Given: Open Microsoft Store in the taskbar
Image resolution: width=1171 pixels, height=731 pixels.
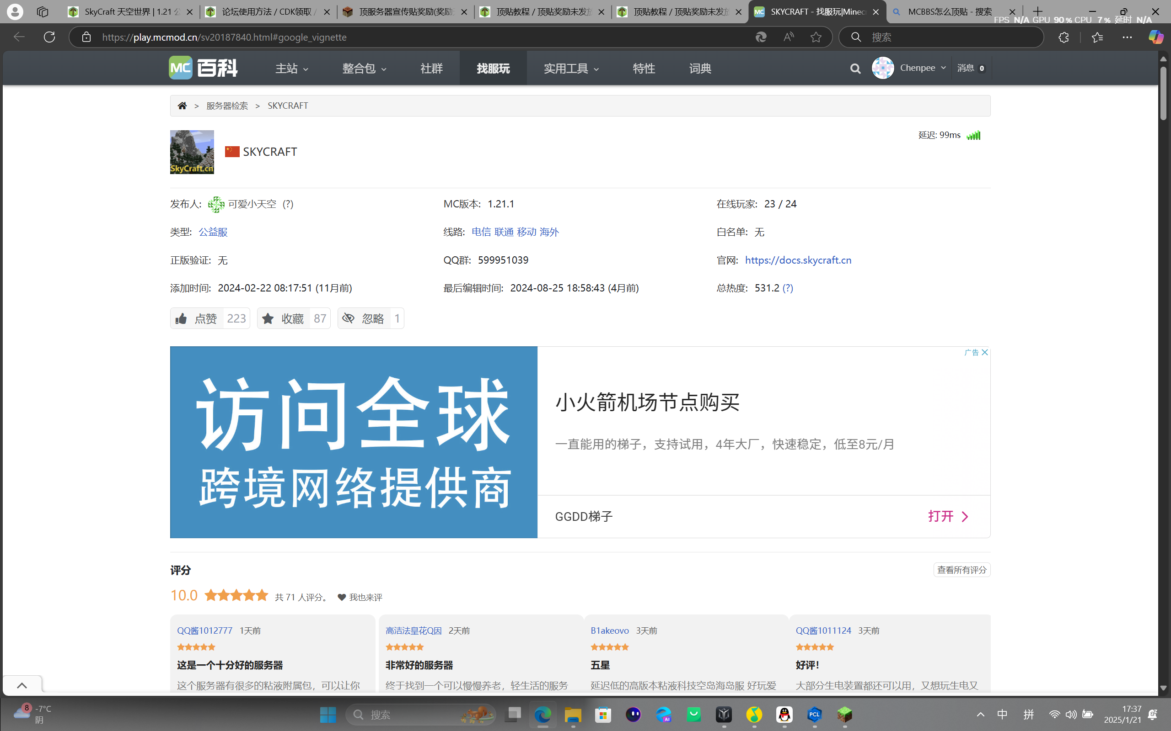Looking at the screenshot, I should point(603,714).
